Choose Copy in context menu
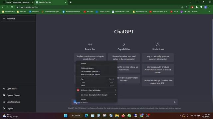Screen dimensions: 213x119 click(97, 82)
